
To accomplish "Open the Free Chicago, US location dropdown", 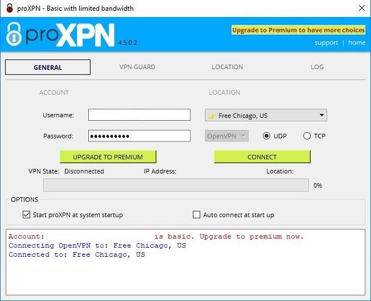I will (266, 115).
